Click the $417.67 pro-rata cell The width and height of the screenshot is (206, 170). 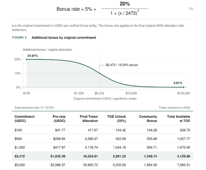tap(59, 148)
